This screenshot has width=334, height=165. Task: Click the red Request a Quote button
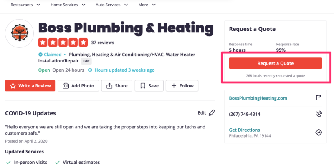coord(276,63)
